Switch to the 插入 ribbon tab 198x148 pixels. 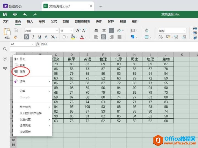point(30,21)
